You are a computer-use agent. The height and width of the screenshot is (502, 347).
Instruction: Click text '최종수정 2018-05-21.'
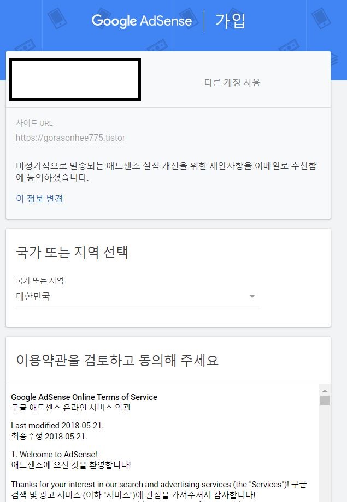coord(49,436)
